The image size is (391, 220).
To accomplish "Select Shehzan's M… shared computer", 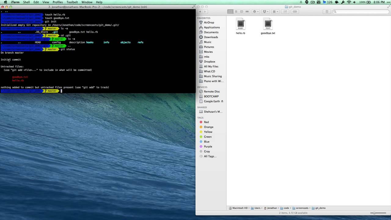I will click(x=213, y=112).
